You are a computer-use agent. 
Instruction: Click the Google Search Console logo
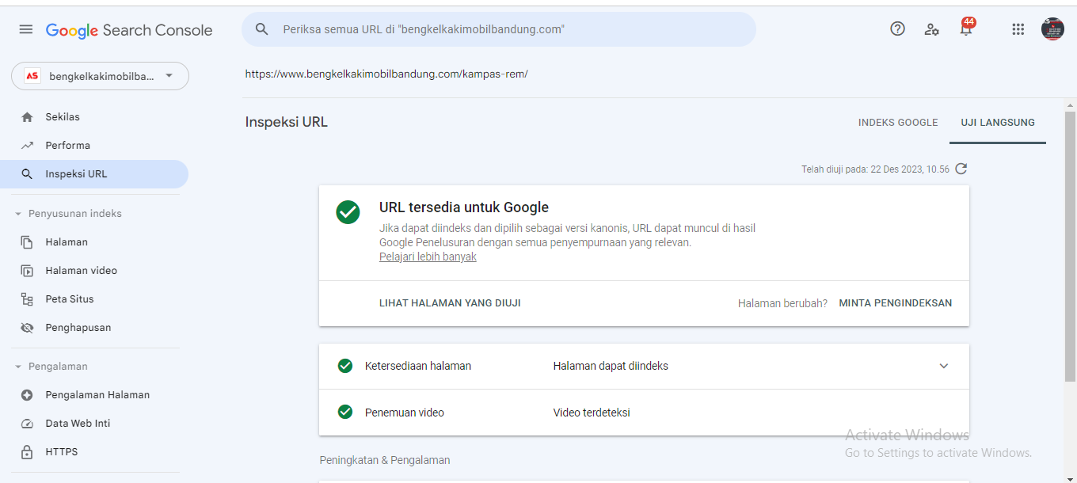pos(129,30)
